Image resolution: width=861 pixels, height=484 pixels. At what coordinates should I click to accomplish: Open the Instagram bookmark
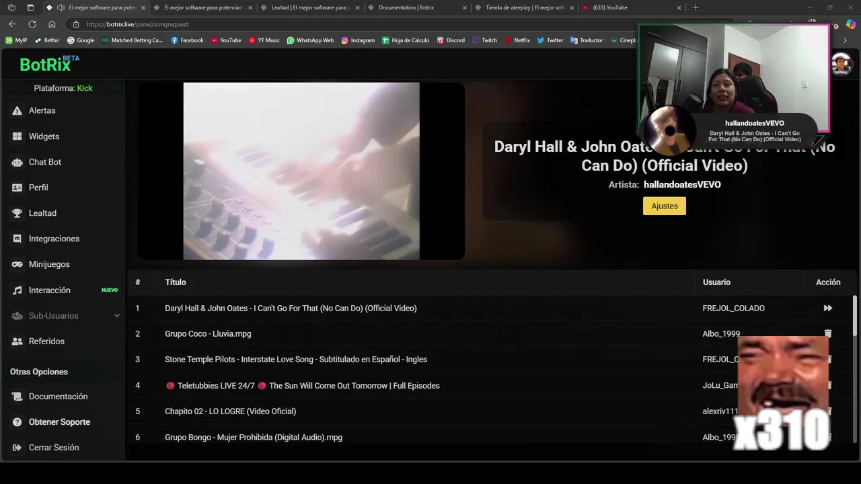click(358, 40)
